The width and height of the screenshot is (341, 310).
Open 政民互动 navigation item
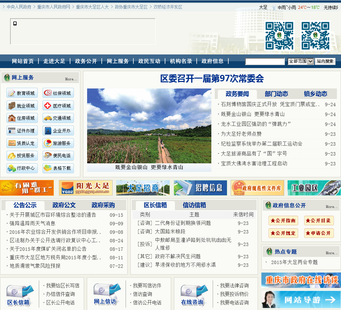click(x=149, y=61)
